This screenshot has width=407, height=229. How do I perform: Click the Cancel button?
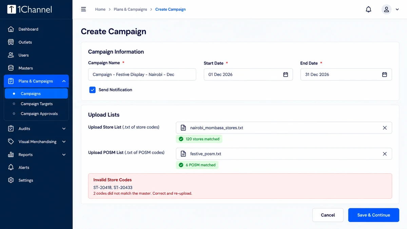click(328, 215)
